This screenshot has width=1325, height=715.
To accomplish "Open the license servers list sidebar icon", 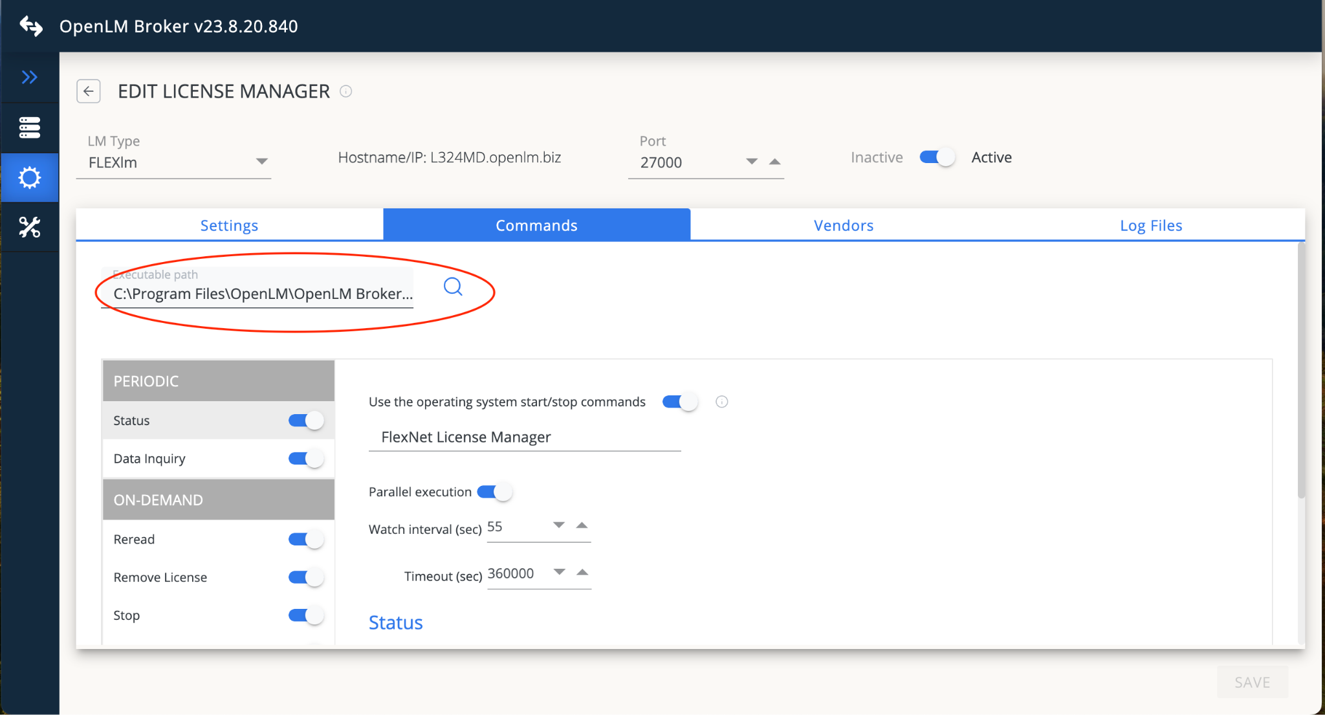I will [x=29, y=127].
